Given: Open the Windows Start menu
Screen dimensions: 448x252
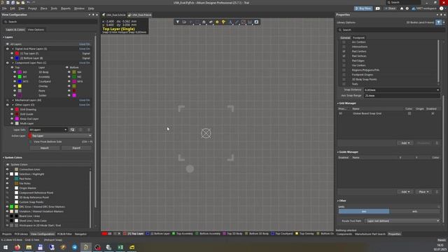Looking at the screenshot, I should (x=6, y=247).
